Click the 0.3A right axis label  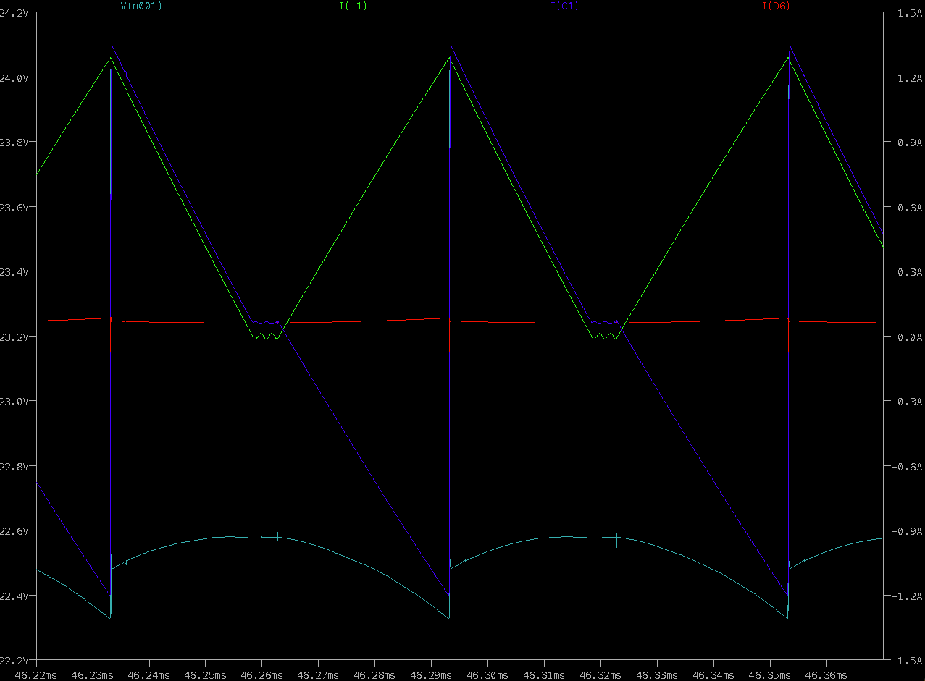[x=910, y=272]
